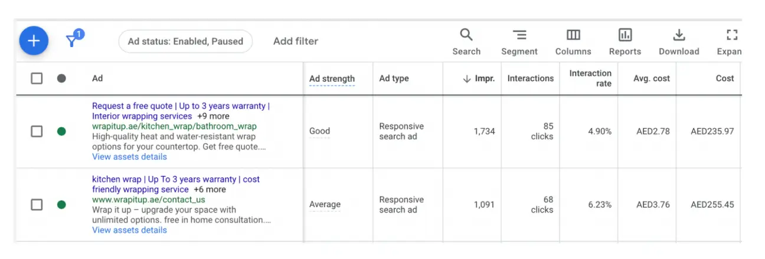765x259 pixels.
Task: Click the Wrap it up – upgrade your space description
Action: coord(181,215)
